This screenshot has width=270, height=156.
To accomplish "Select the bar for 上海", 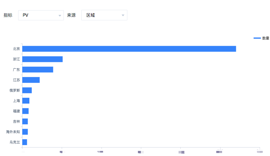I will pyautogui.click(x=26, y=101).
